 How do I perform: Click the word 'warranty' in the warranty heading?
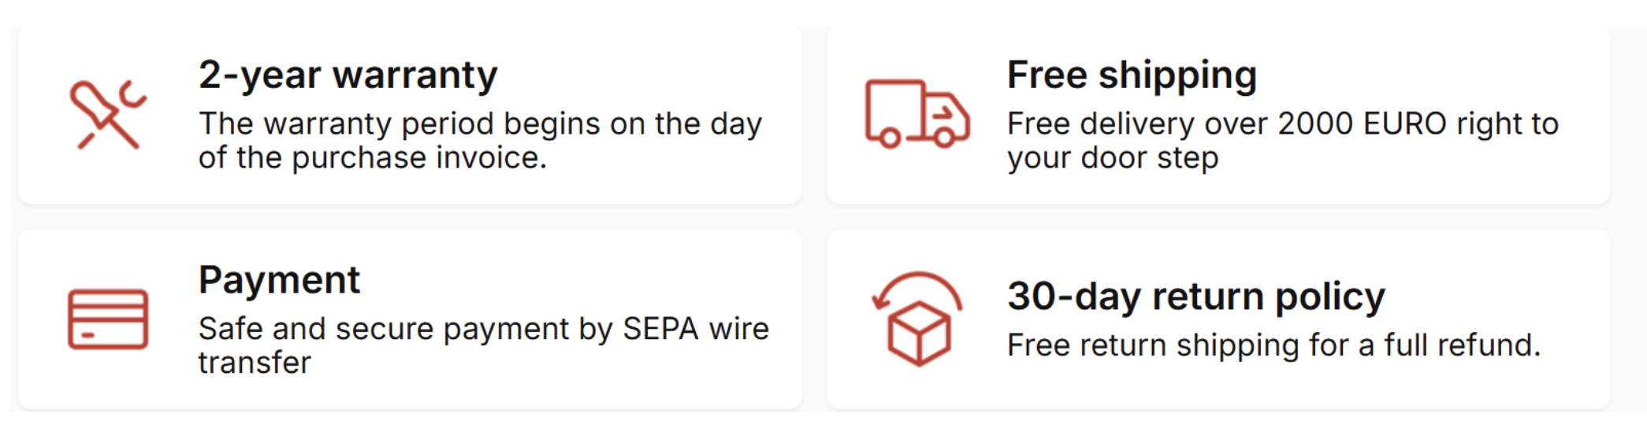coord(415,76)
